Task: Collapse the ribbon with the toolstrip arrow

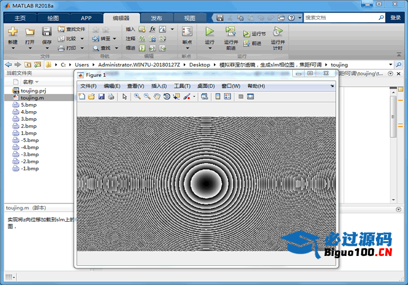Action: tap(399, 55)
